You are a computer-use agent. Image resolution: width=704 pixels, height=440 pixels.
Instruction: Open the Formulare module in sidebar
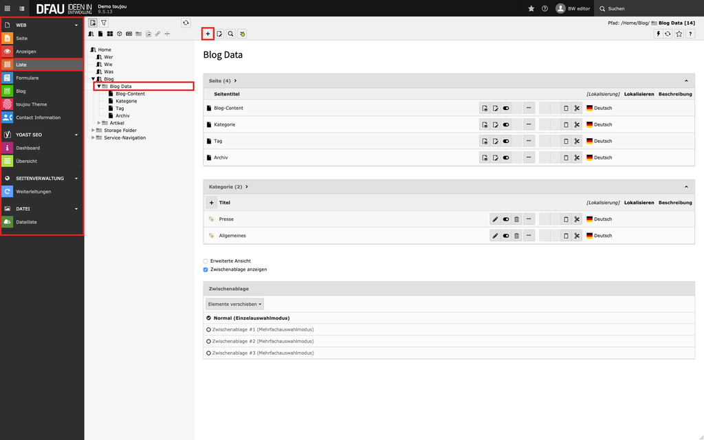(27, 78)
